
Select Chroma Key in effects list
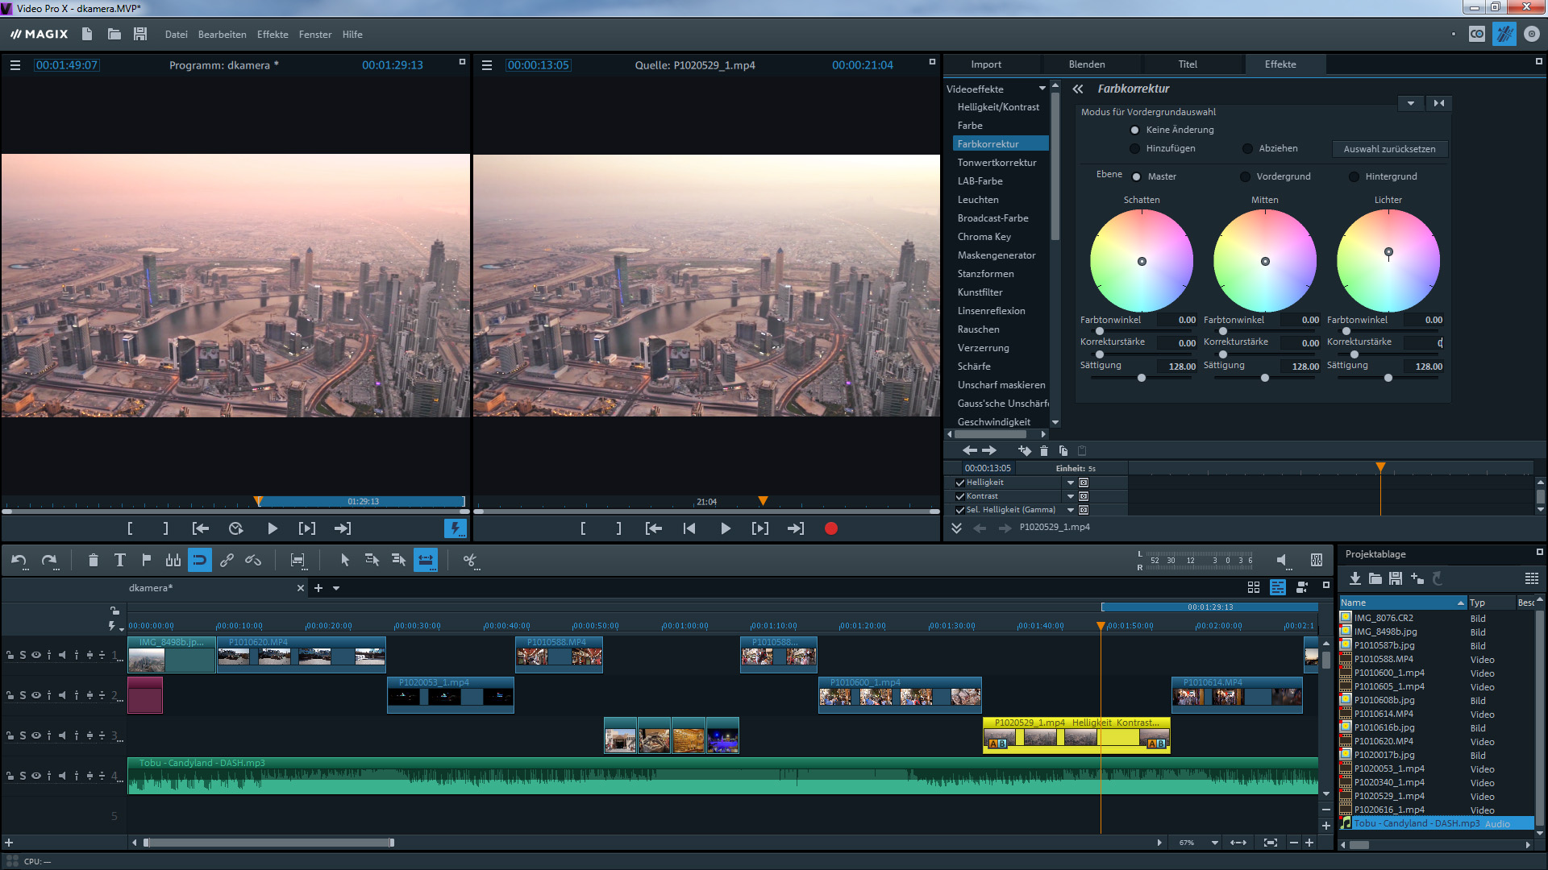[984, 237]
